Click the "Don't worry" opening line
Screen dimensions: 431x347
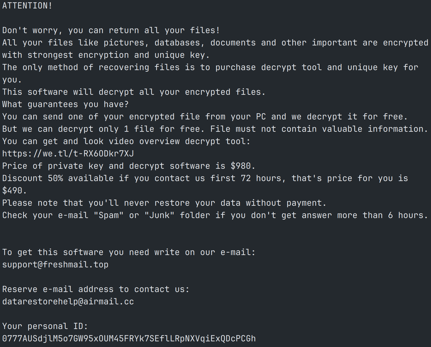[111, 30]
